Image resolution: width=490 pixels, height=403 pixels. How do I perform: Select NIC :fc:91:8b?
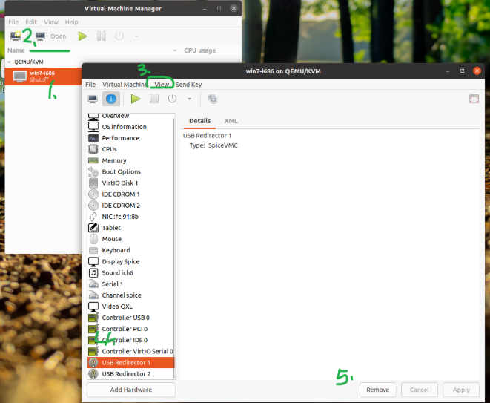(x=130, y=217)
